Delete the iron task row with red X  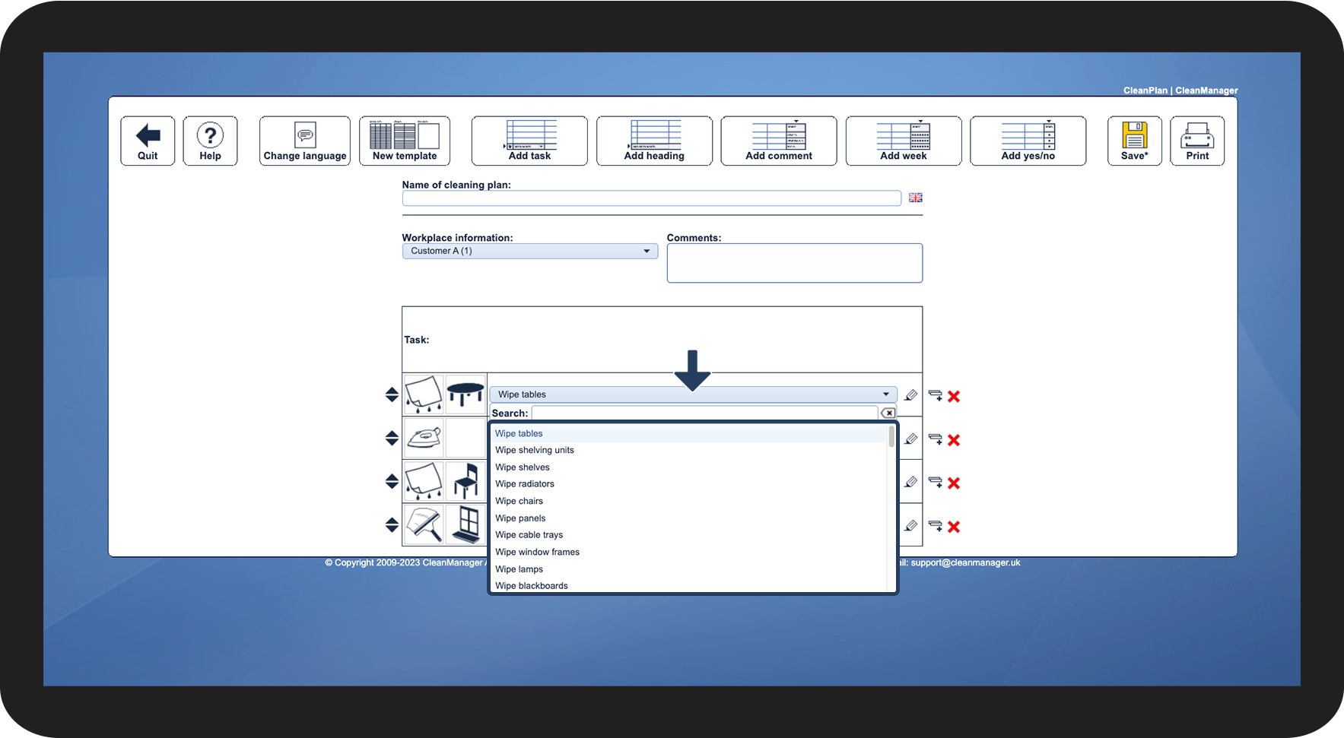tap(954, 440)
